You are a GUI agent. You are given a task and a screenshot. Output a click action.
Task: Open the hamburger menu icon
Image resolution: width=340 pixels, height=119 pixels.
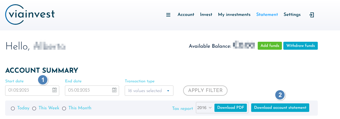[x=168, y=15]
